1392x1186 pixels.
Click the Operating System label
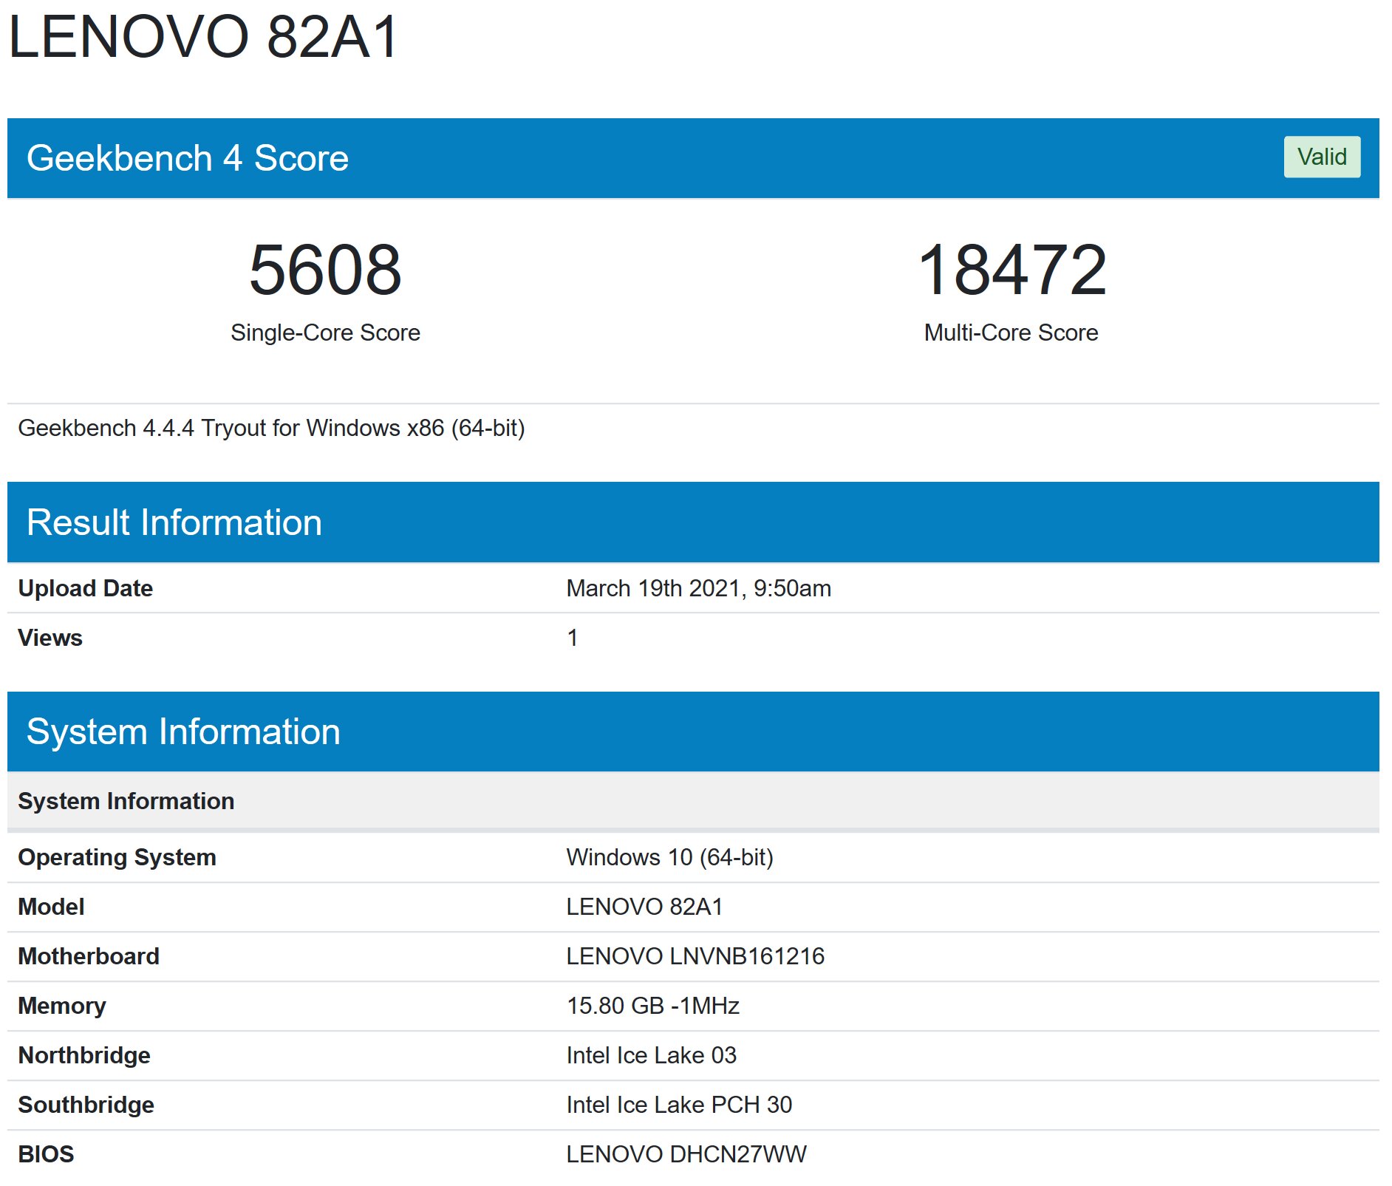point(117,857)
